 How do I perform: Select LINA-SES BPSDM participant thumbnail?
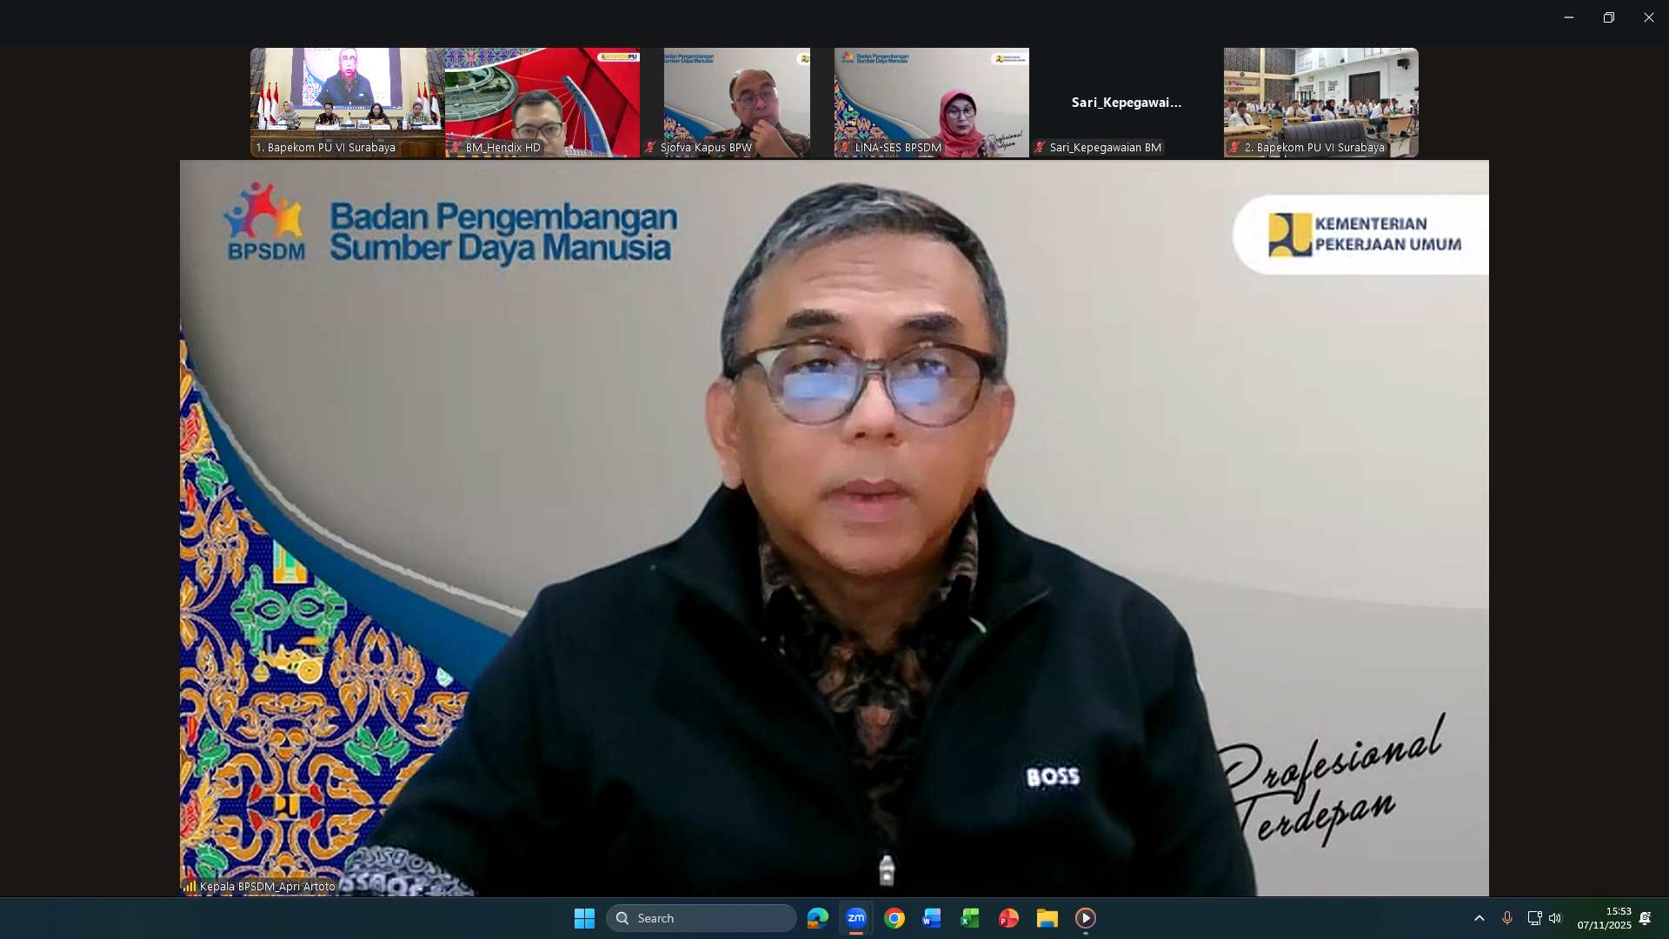pos(931,102)
